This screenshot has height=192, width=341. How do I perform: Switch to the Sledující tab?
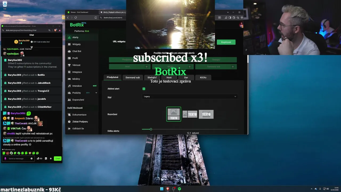152,78
